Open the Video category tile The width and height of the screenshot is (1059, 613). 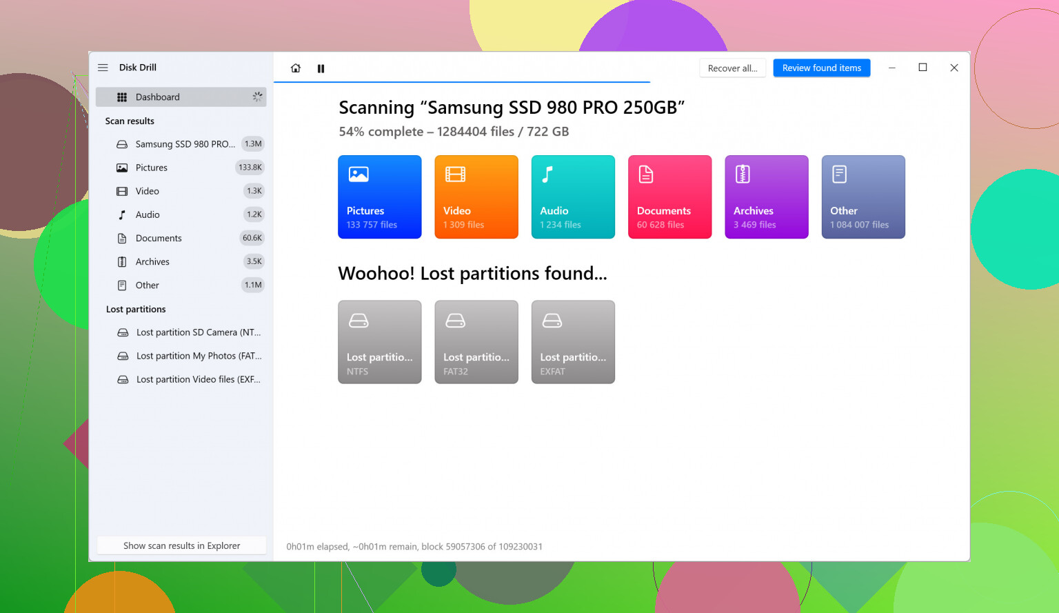coord(476,197)
